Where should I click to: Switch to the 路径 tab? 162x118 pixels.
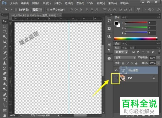pos(132,48)
